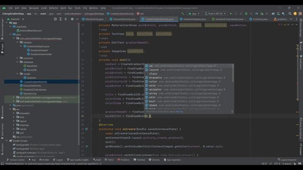Collapse the database package
The height and width of the screenshot is (170, 303).
coord(18,62)
